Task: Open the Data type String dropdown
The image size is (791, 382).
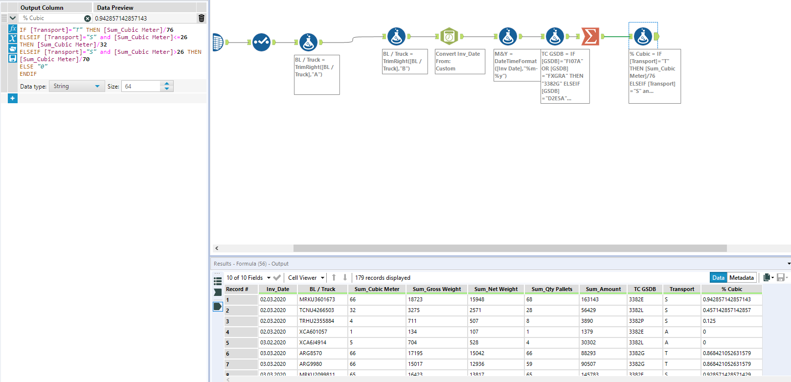Action: tap(77, 86)
